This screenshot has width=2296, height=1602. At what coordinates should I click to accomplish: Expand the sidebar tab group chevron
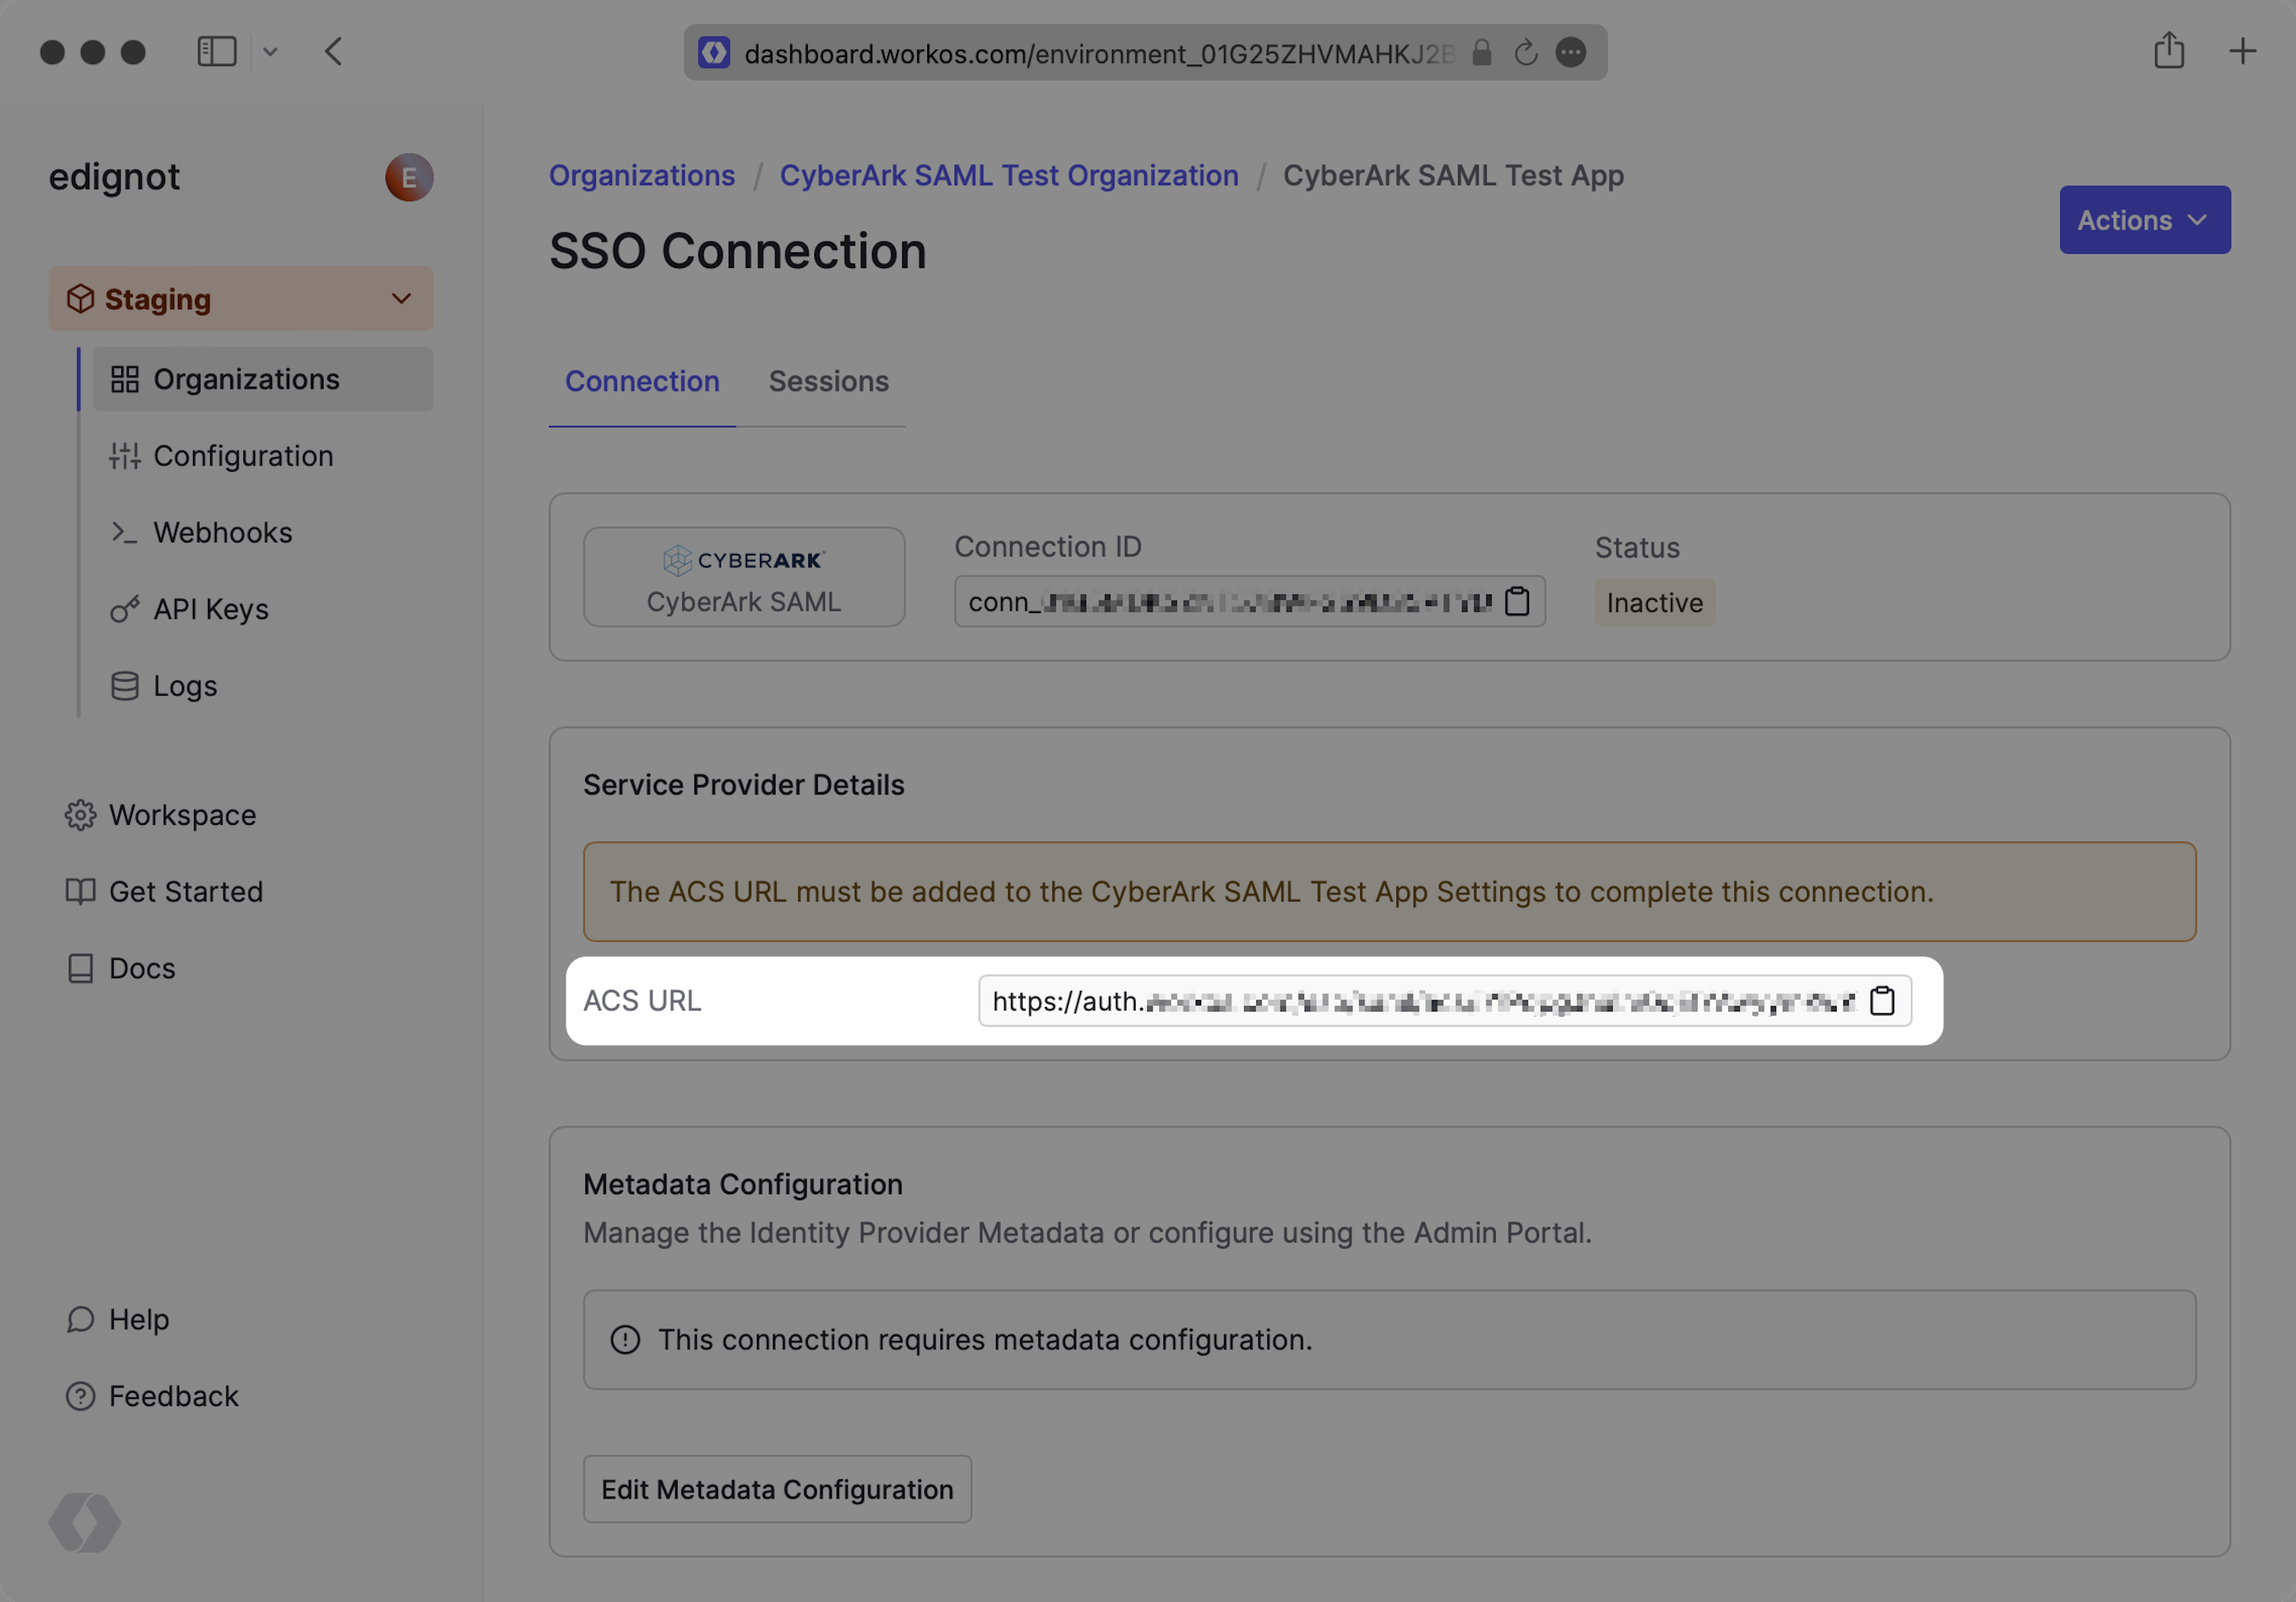[x=270, y=52]
